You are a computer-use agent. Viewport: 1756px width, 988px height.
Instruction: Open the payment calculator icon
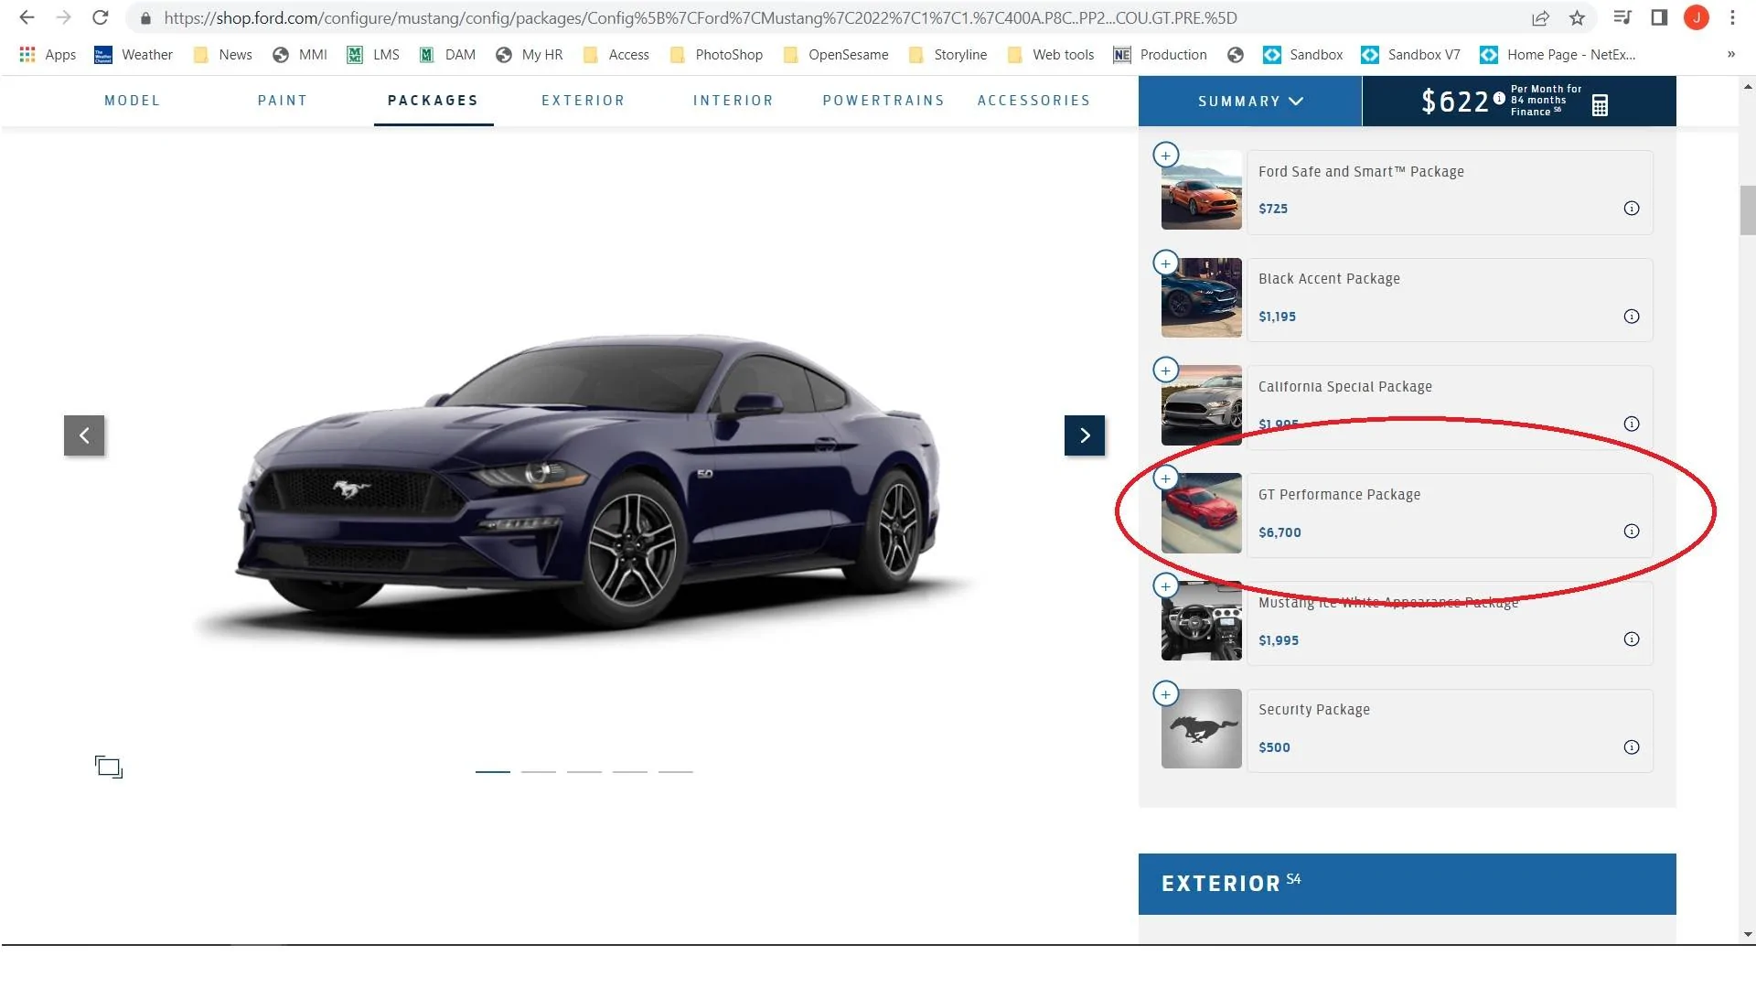[x=1600, y=105]
